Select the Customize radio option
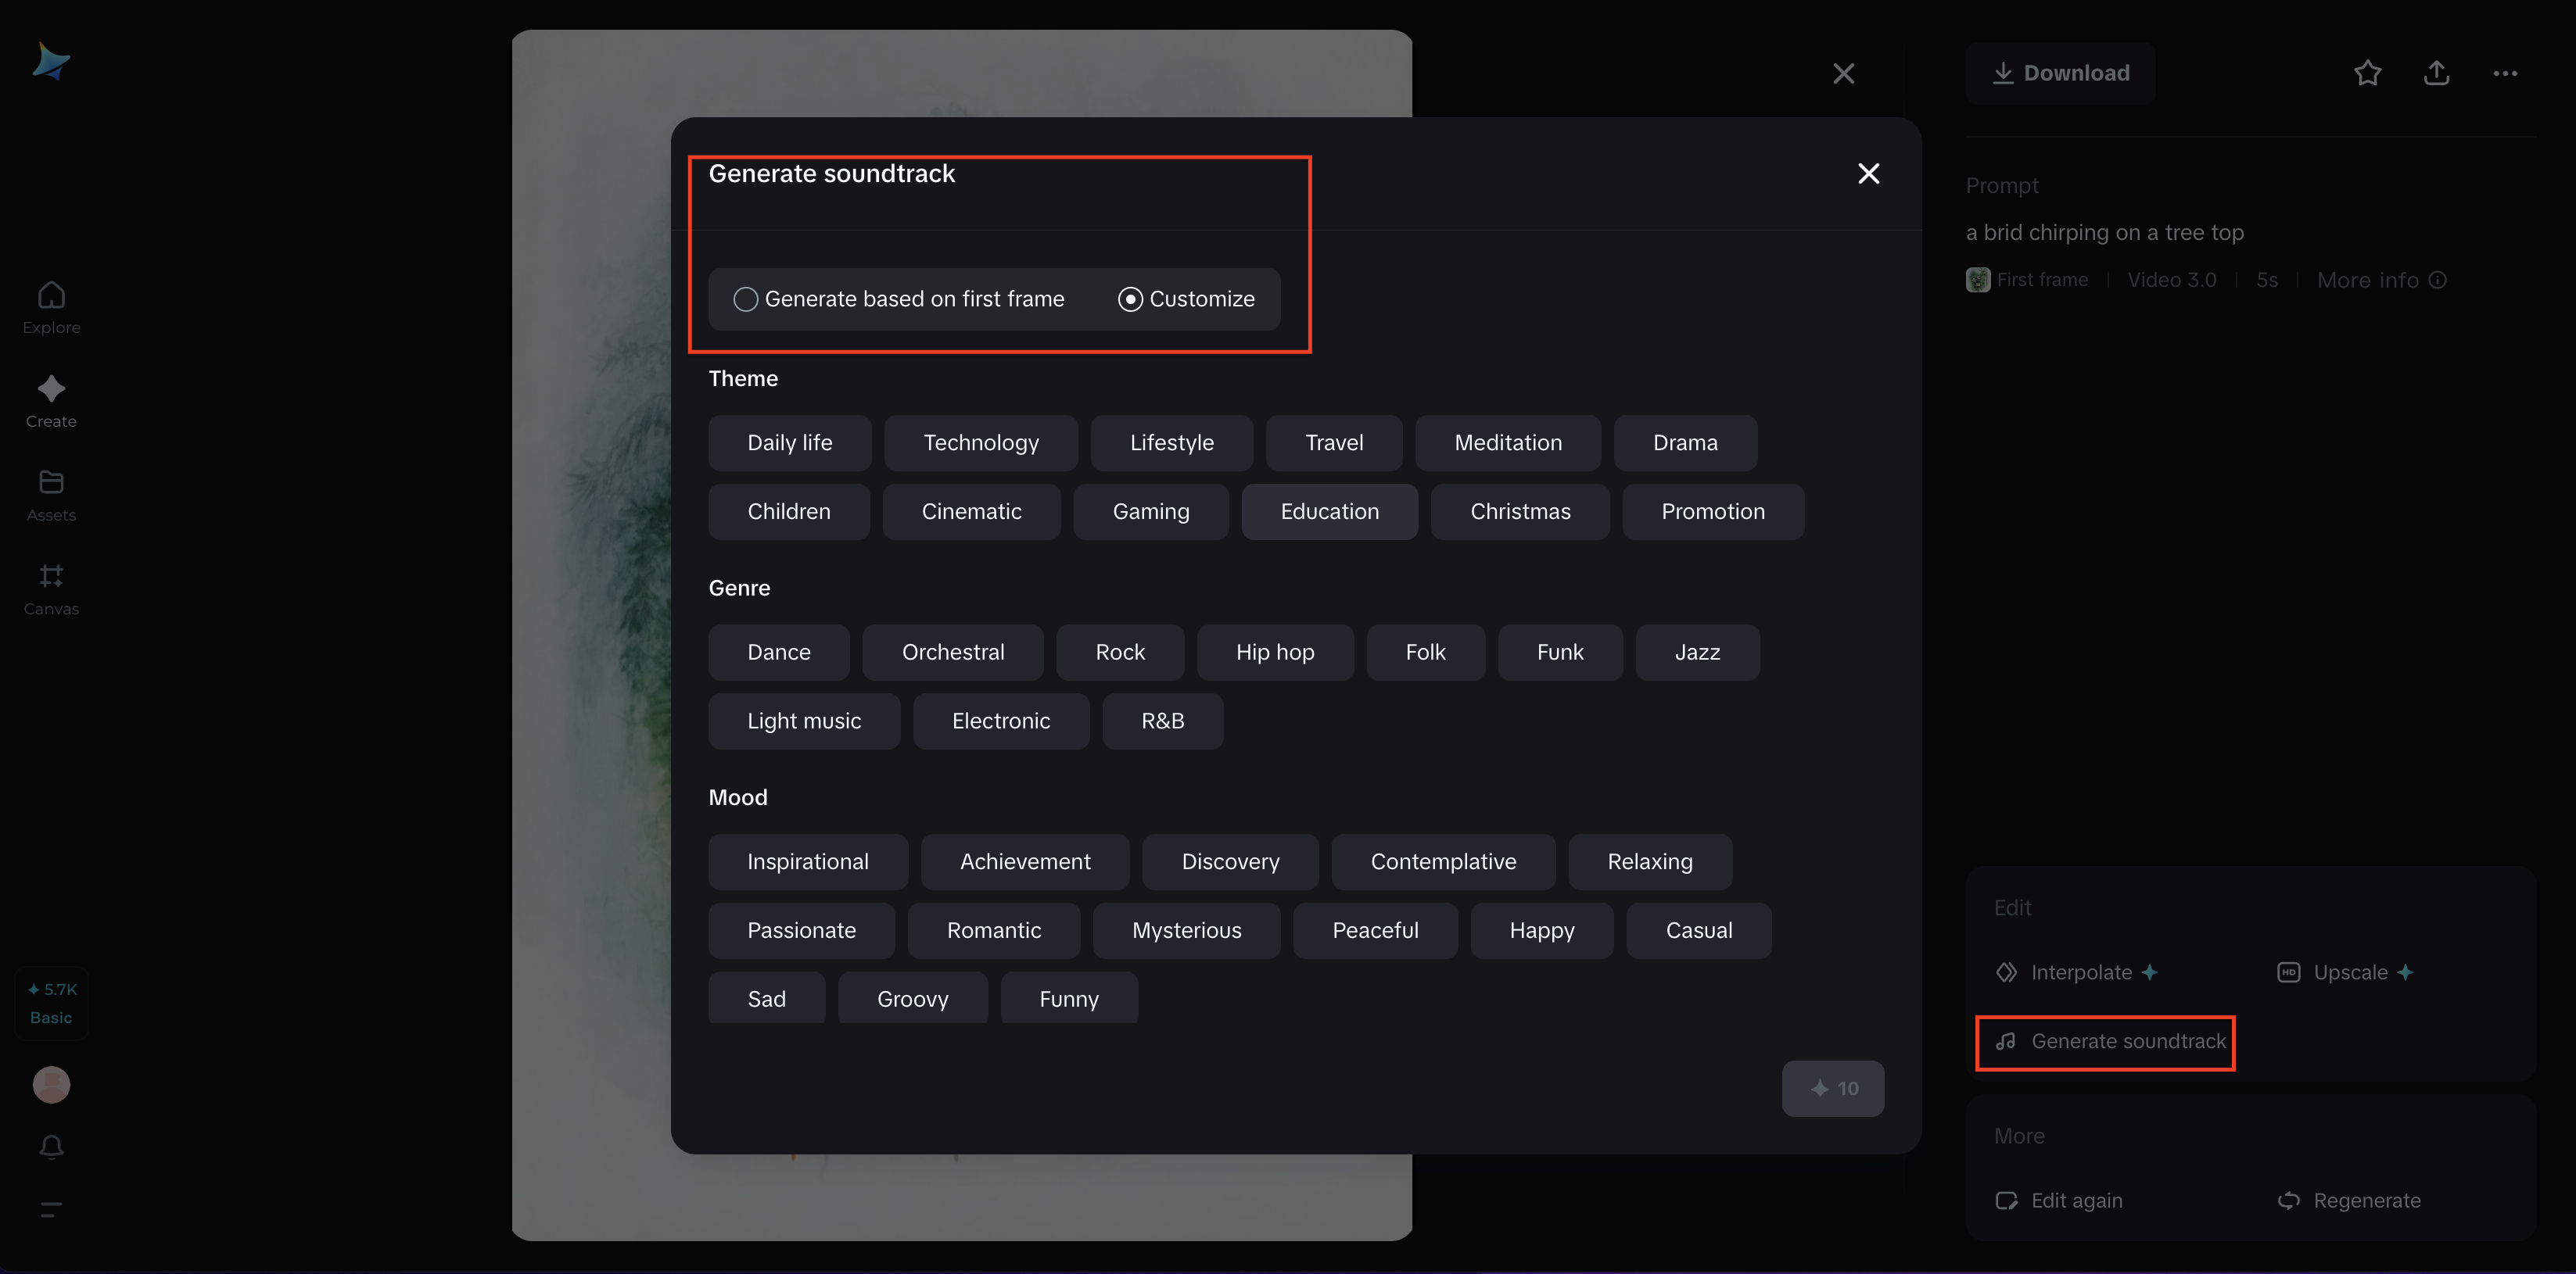 1130,299
